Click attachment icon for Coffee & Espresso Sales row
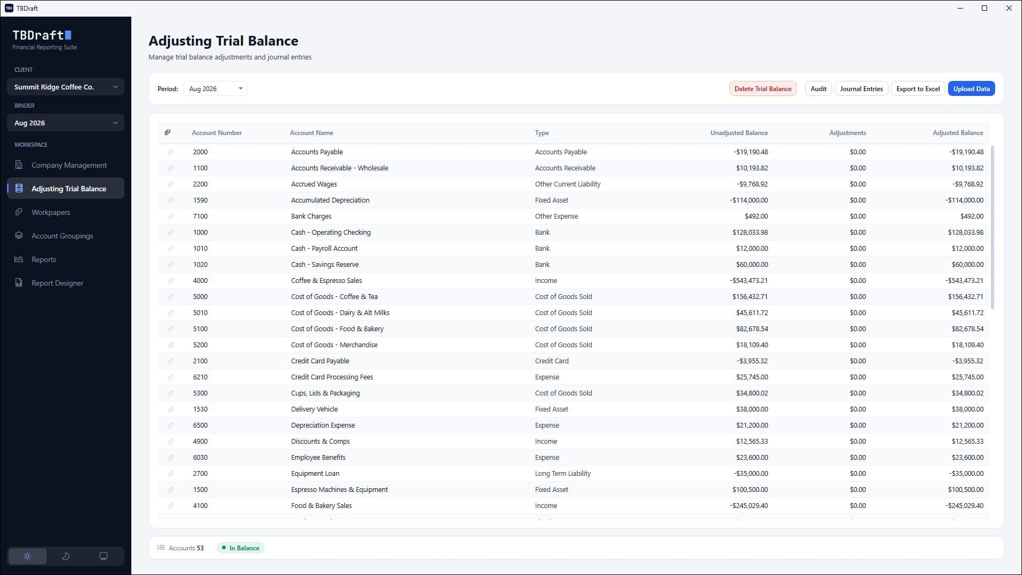 (x=171, y=281)
